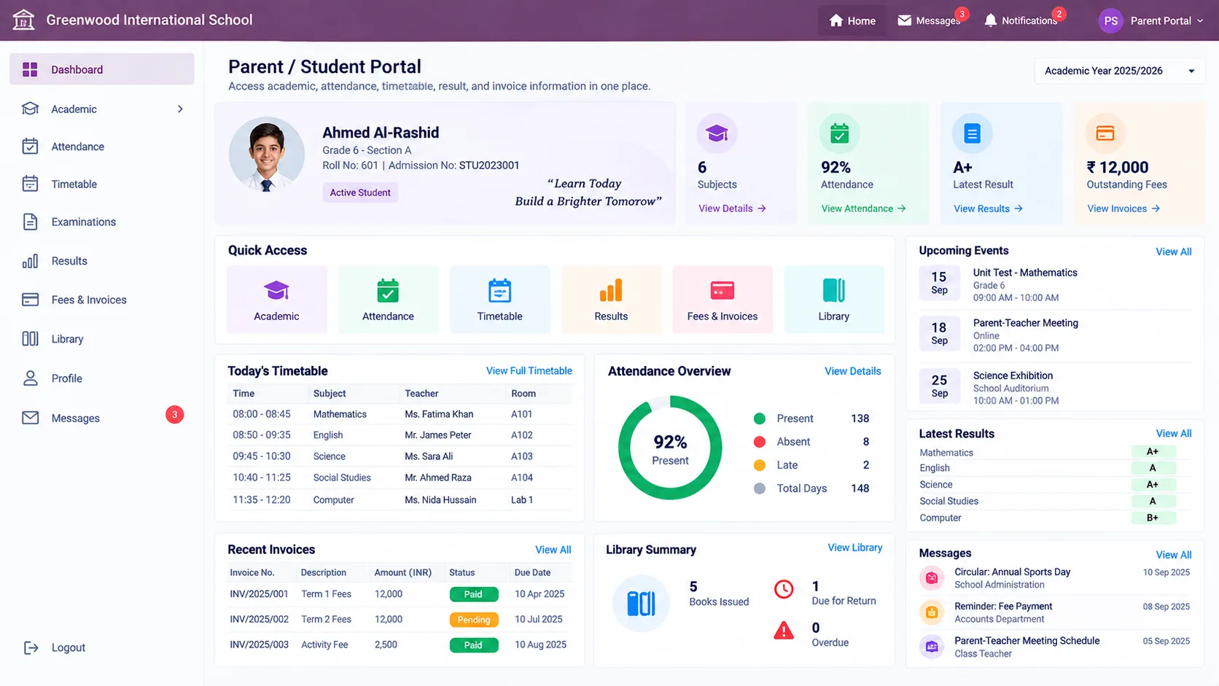Click the Pending status badge for INV/2025/002
This screenshot has height=686, width=1219.
(474, 620)
